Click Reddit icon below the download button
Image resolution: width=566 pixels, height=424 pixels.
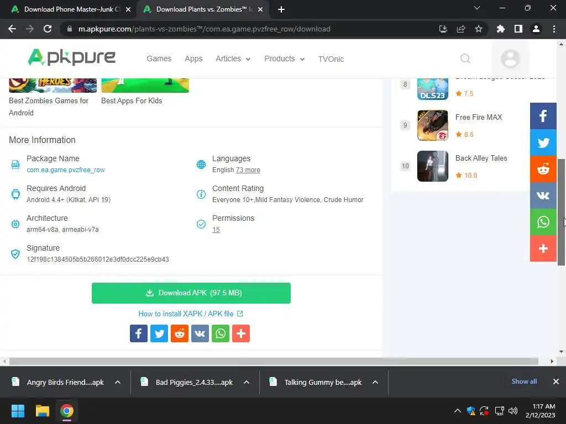click(180, 333)
